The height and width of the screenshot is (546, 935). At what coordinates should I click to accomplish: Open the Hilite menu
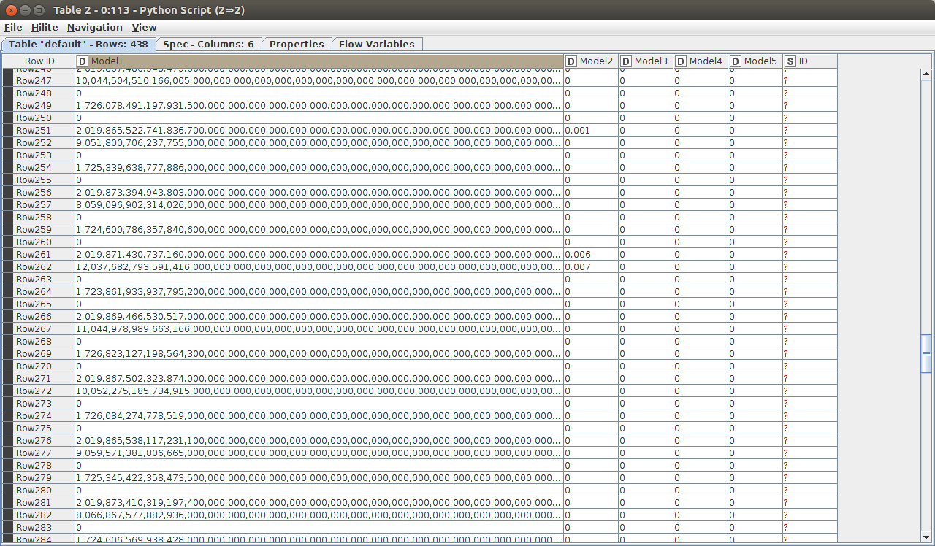click(45, 27)
